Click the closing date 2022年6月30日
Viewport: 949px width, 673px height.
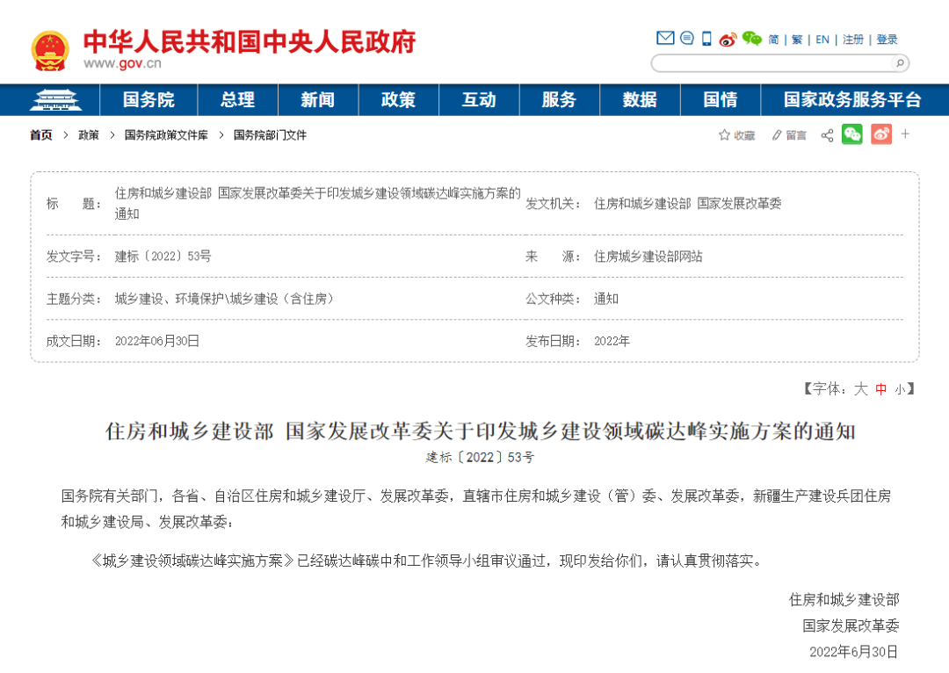coord(853,651)
